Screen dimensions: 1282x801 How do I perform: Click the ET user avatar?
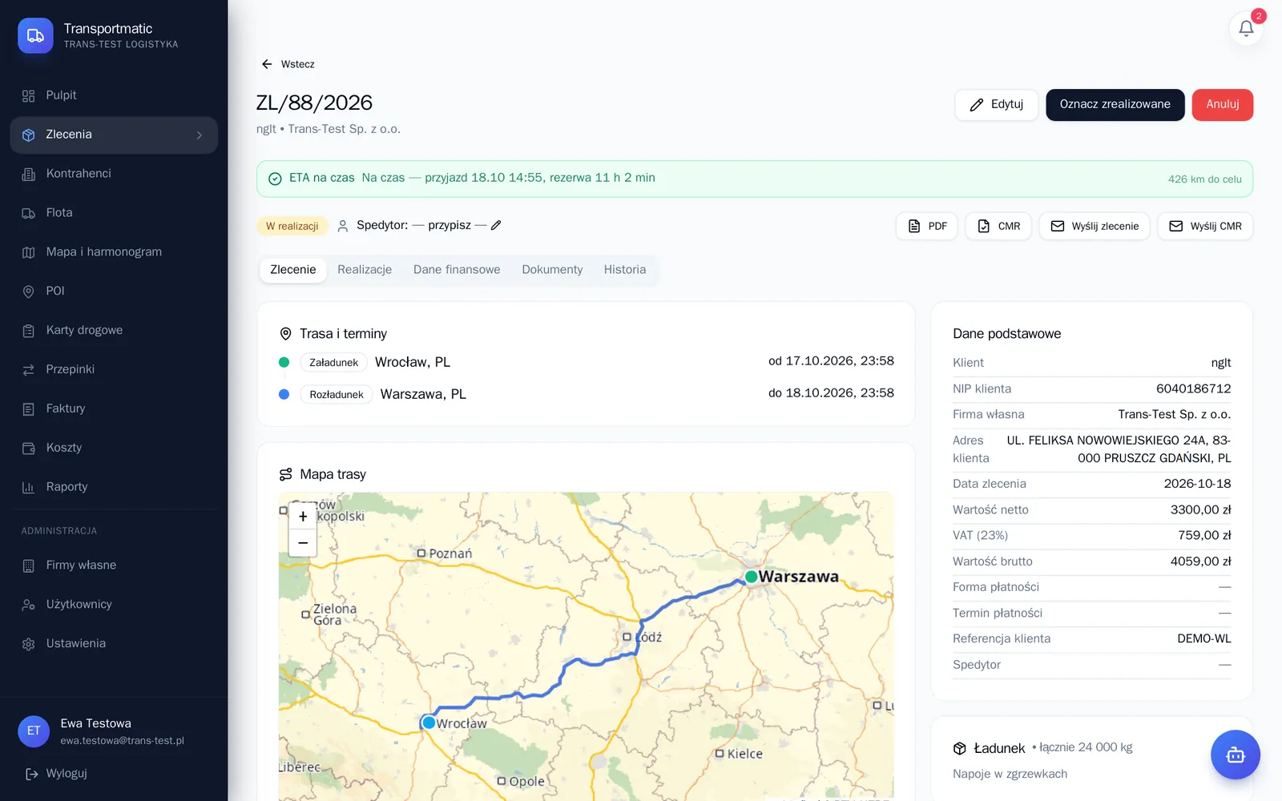(x=34, y=731)
